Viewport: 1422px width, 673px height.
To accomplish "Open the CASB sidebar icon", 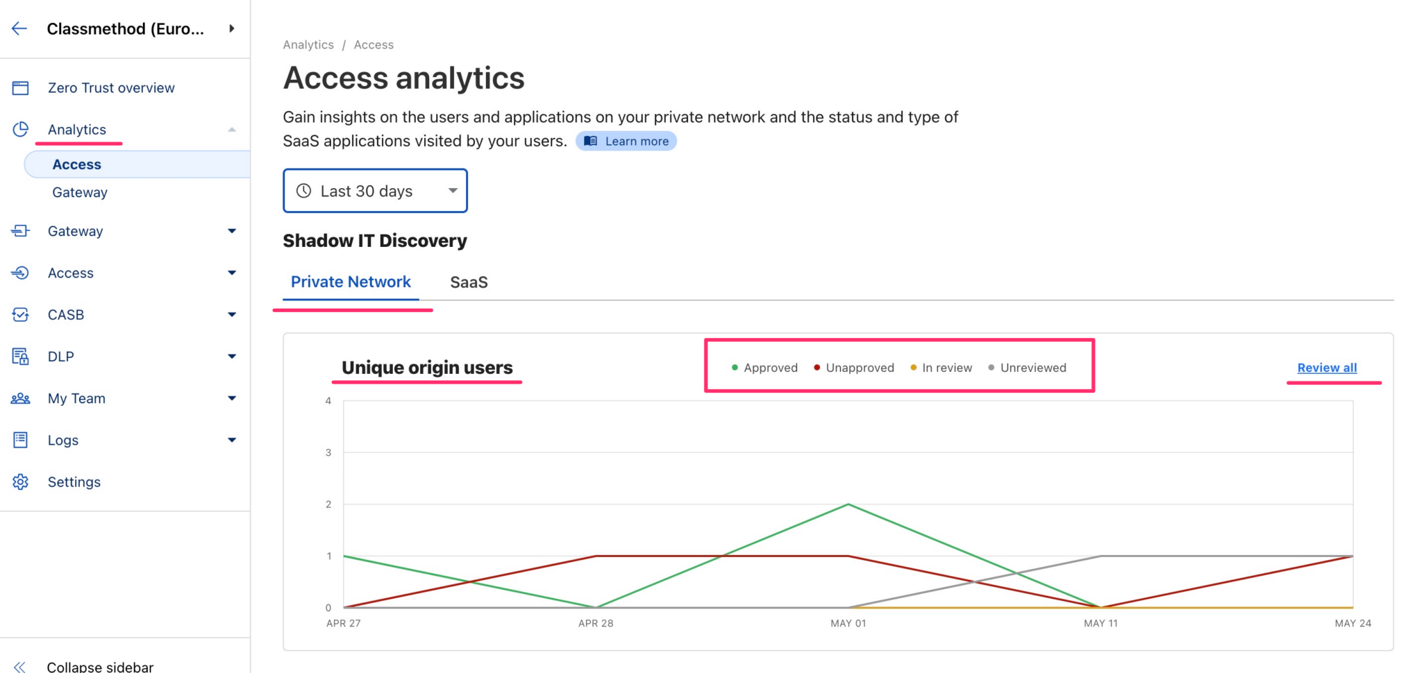I will coord(22,314).
